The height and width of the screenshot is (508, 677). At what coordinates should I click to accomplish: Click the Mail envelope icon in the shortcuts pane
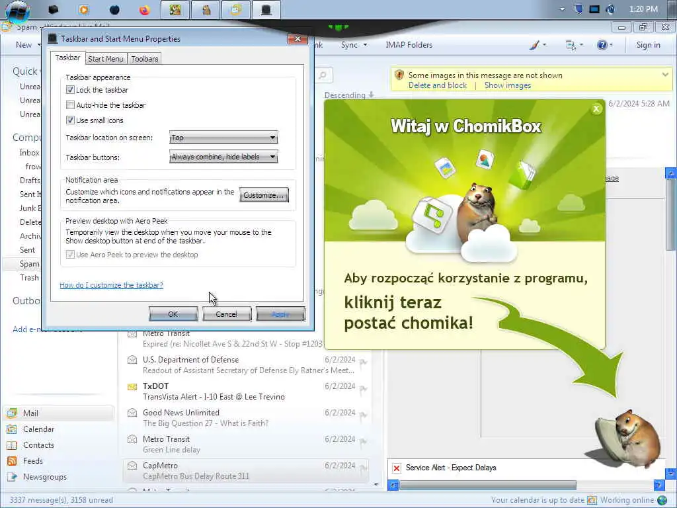click(x=12, y=413)
